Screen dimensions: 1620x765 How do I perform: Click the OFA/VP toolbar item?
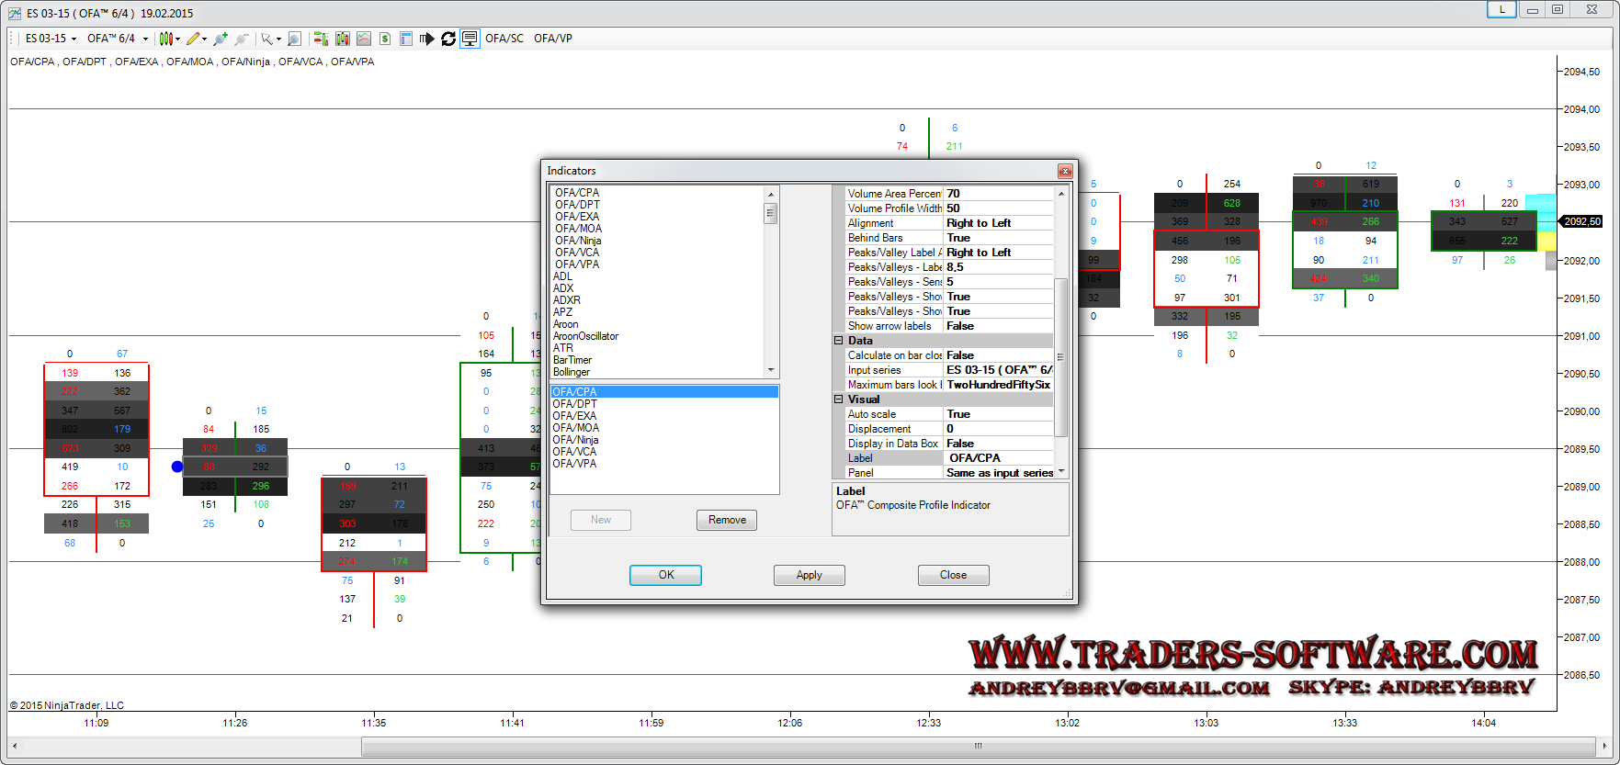click(x=553, y=39)
